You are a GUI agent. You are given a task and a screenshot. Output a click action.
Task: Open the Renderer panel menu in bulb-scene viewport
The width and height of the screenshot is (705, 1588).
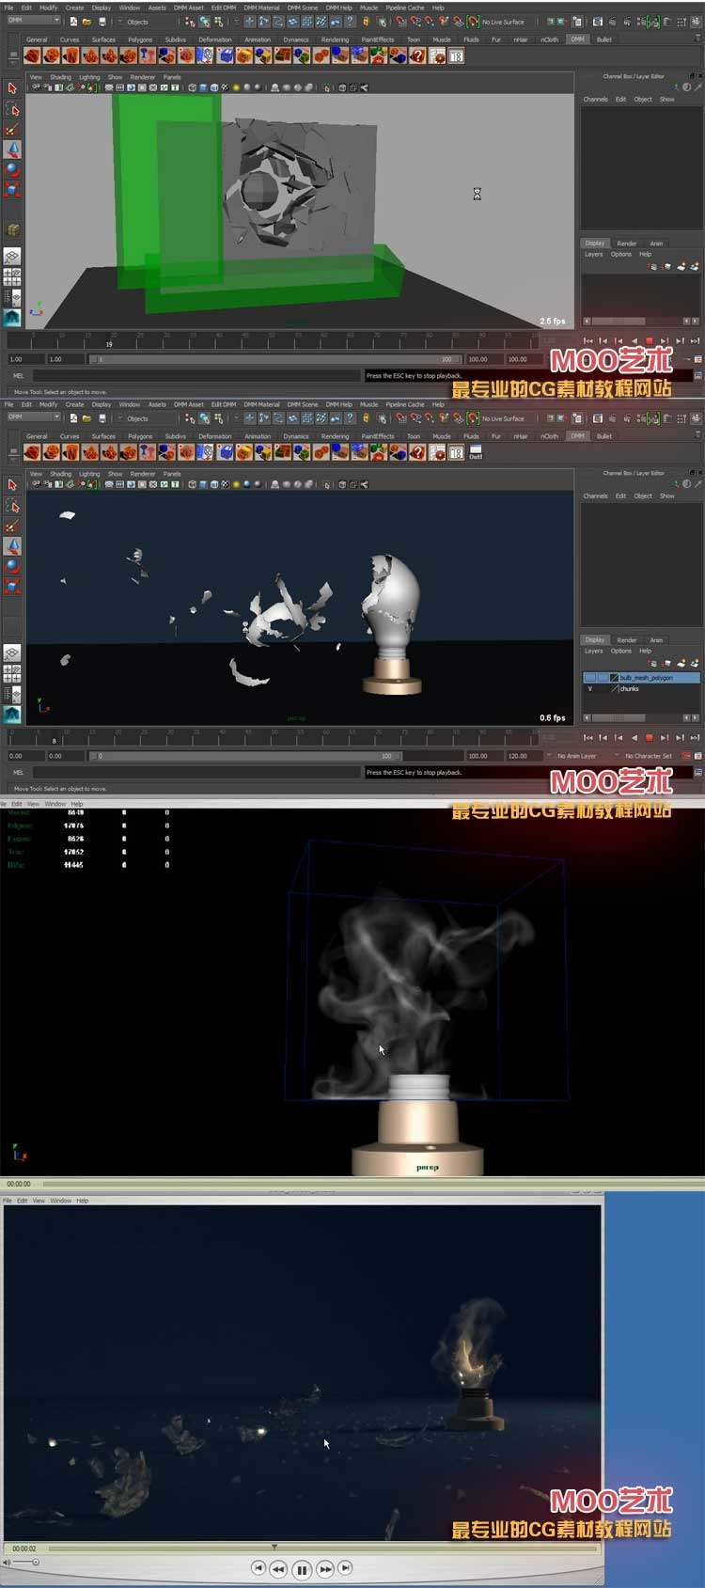coord(143,474)
